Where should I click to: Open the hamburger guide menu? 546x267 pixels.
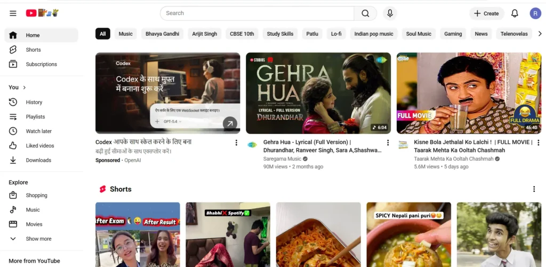[13, 13]
